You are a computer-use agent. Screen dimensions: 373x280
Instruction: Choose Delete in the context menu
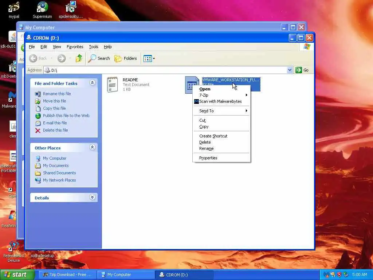[x=205, y=142]
